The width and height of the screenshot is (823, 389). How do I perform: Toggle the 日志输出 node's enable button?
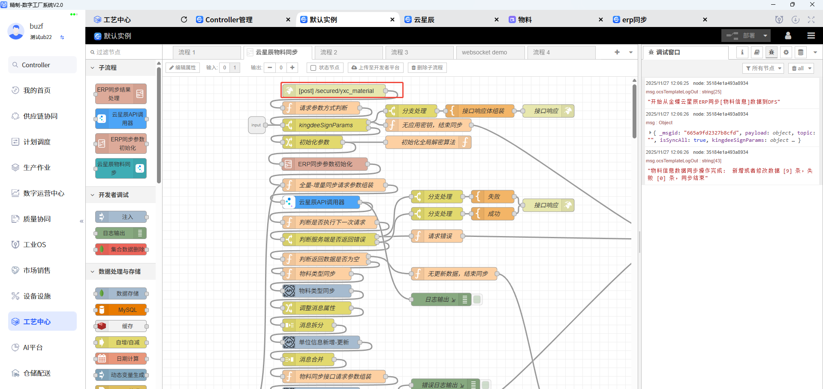(477, 299)
